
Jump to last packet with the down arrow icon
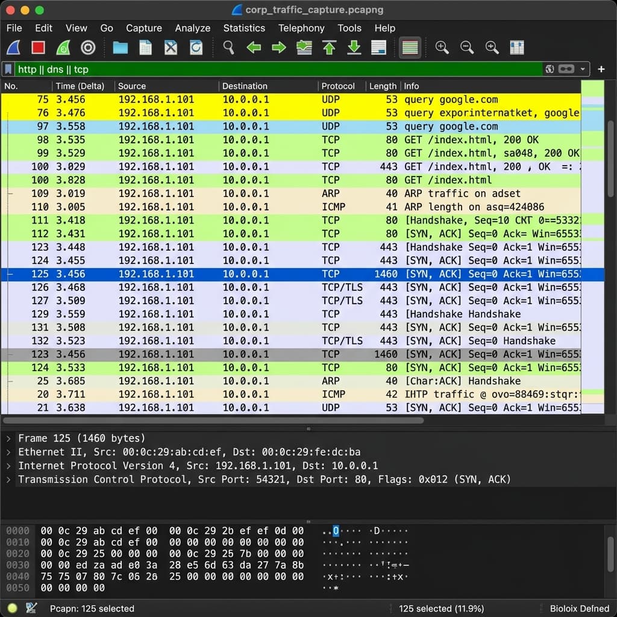click(x=354, y=48)
